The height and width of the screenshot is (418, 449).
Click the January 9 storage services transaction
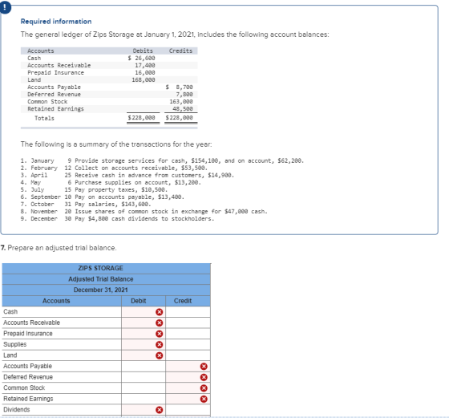click(162, 160)
